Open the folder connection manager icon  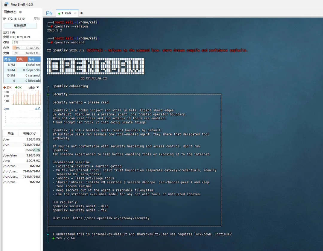[49, 13]
